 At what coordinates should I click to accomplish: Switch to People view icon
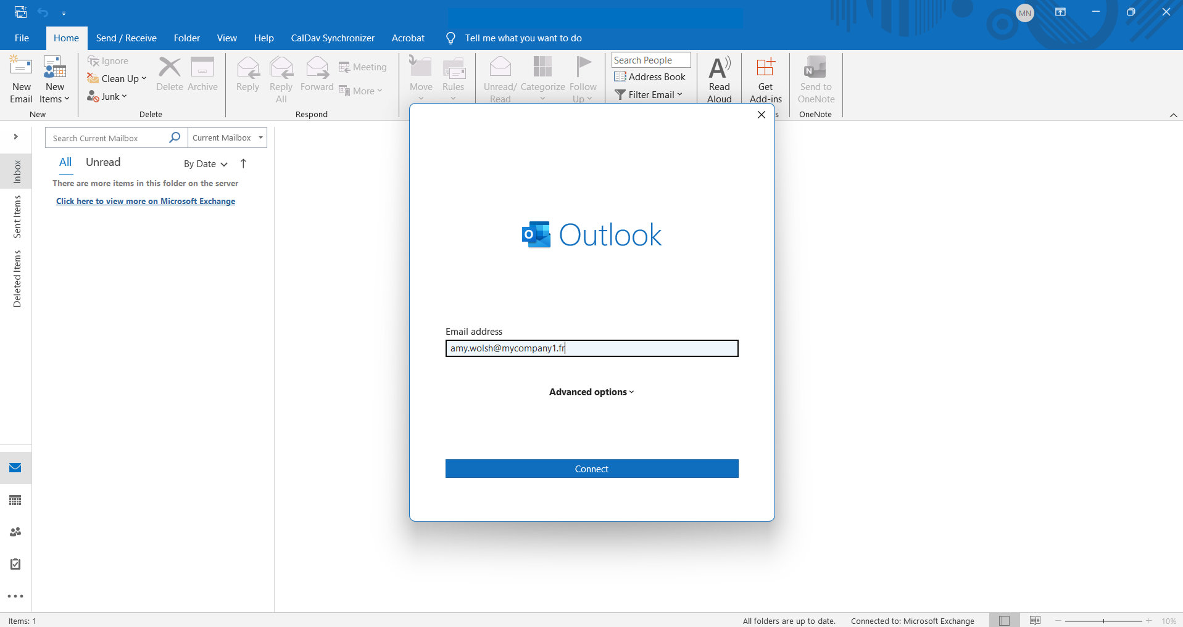click(x=15, y=532)
